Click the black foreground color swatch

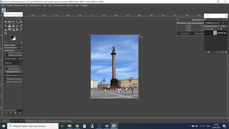pos(12,37)
